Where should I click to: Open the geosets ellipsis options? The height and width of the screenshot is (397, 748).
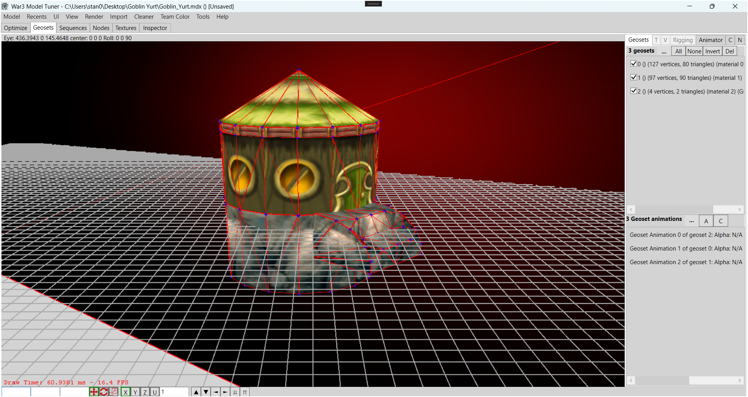coord(664,51)
